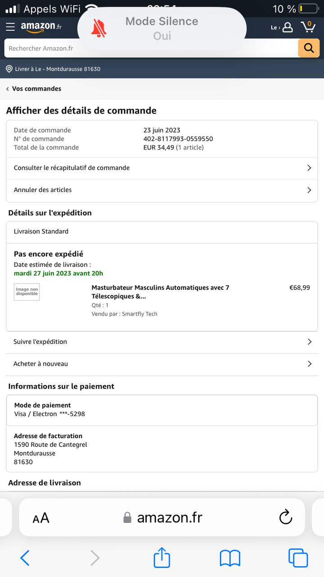The width and height of the screenshot is (324, 577).
Task: Open Safari bookmarks
Action: (x=230, y=558)
